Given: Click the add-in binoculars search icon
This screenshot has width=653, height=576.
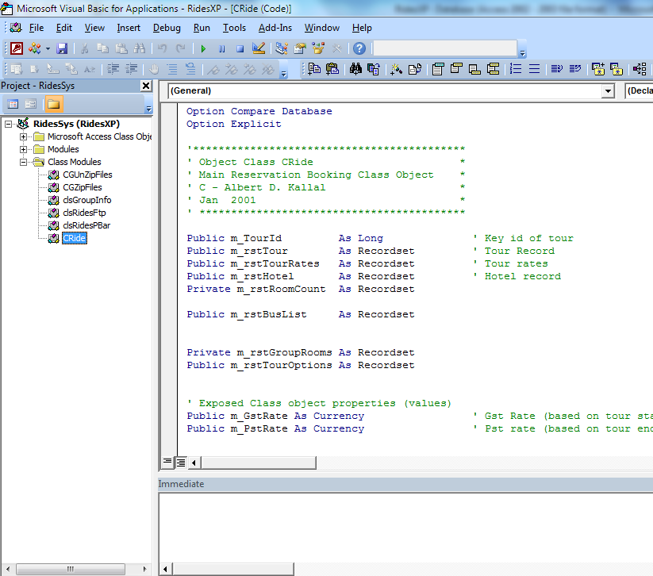Looking at the screenshot, I should (355, 69).
